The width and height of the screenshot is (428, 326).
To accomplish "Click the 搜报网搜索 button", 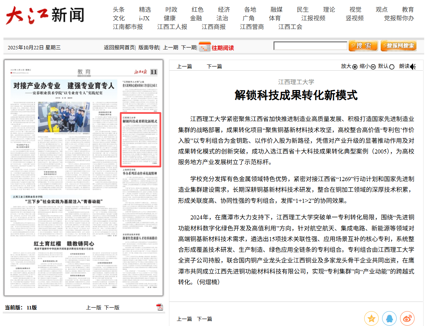I will click(398, 46).
